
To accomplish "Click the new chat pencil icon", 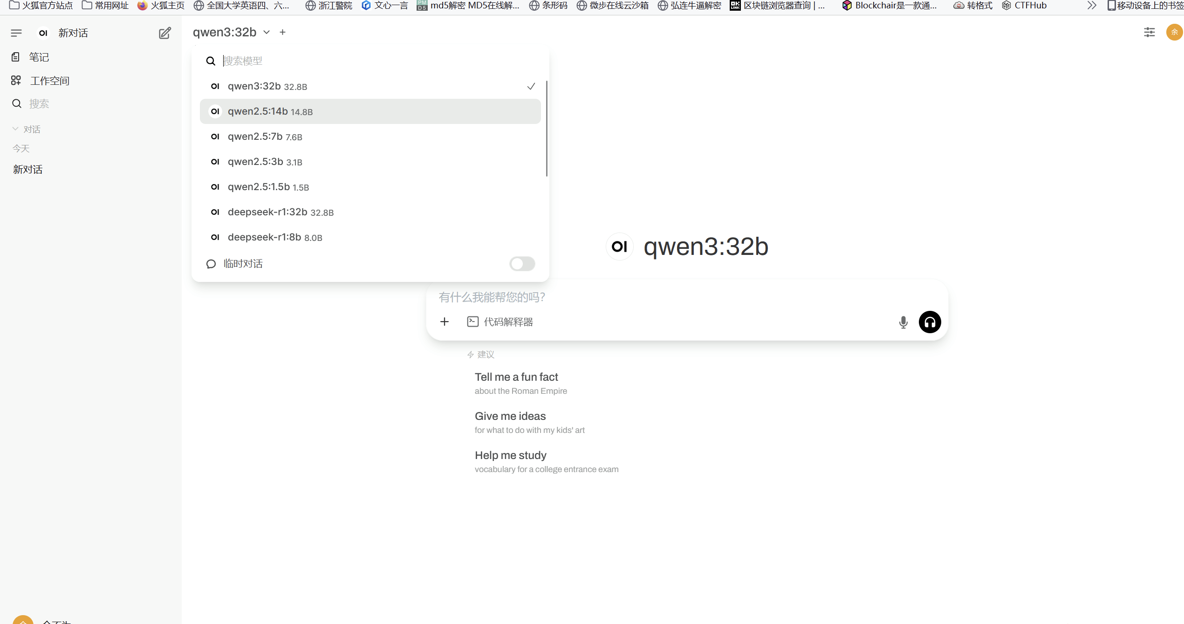I will click(x=165, y=33).
